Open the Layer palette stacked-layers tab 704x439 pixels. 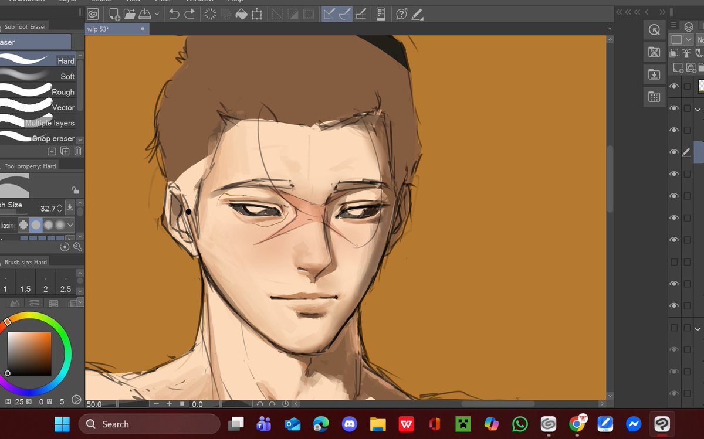tap(689, 26)
